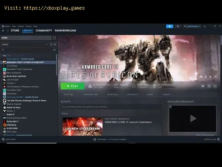The image size is (222, 167).
Task: Open the game settings gear icon
Action: point(203,86)
